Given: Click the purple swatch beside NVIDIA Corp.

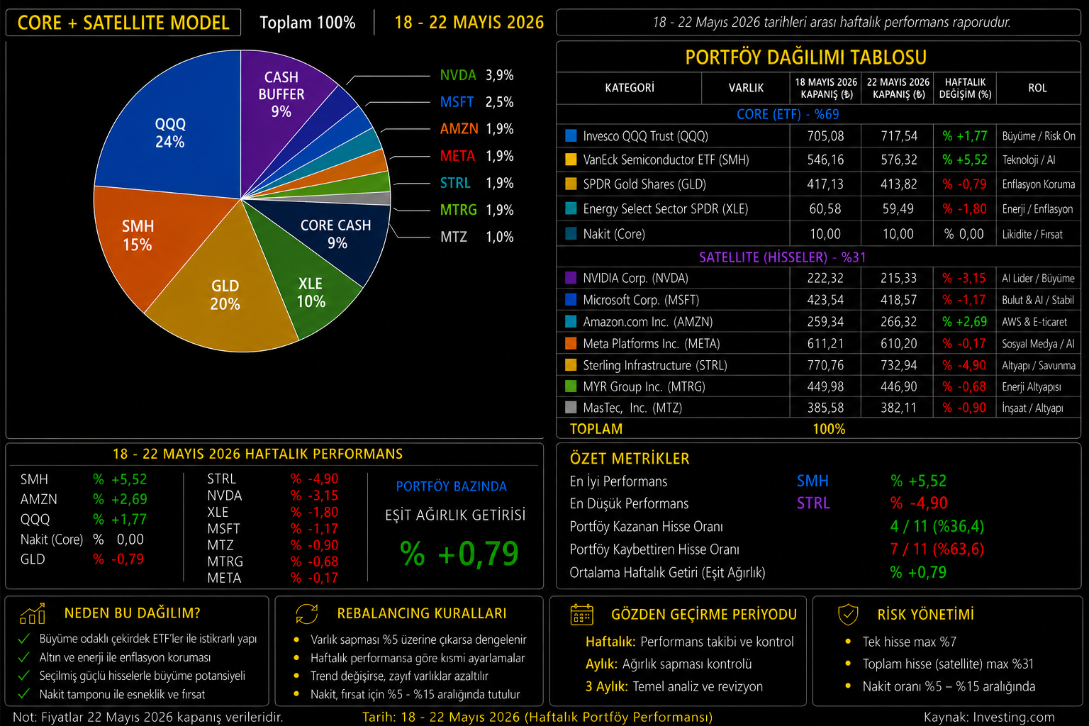Looking at the screenshot, I should coord(571,278).
